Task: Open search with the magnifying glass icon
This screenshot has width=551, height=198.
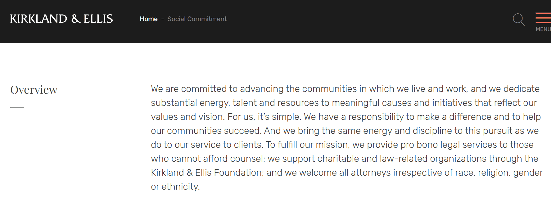Action: click(518, 19)
